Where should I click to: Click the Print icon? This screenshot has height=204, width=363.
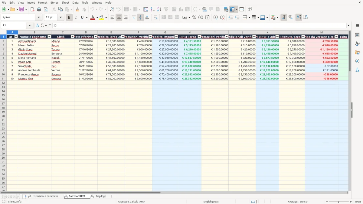click(x=39, y=9)
